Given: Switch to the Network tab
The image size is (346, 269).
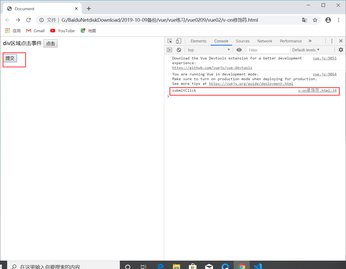Looking at the screenshot, I should 264,41.
